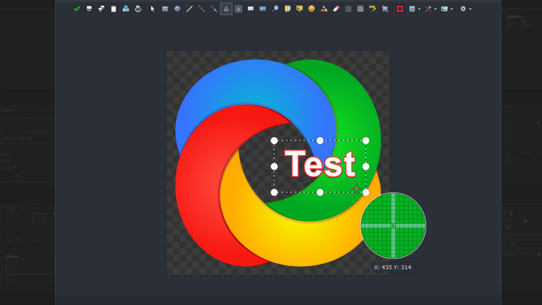Pick the Freehand pencil tool
The image size is (542, 305).
[189, 9]
